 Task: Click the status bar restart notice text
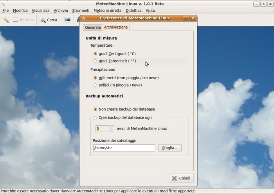[98, 191]
